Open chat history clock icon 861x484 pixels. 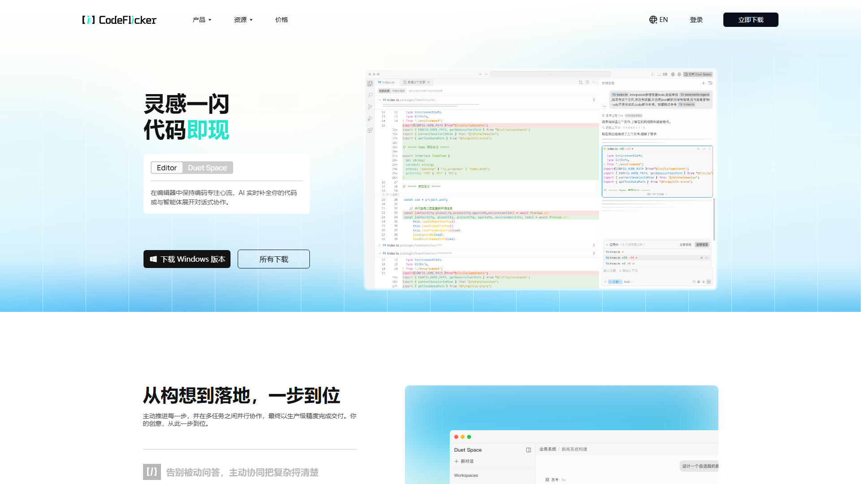pyautogui.click(x=710, y=83)
